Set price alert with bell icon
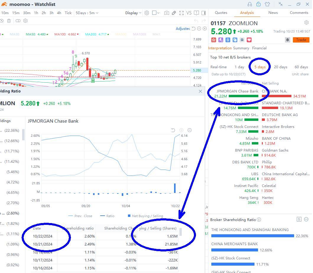Screen dimensions: 313x273 (x=288, y=40)
